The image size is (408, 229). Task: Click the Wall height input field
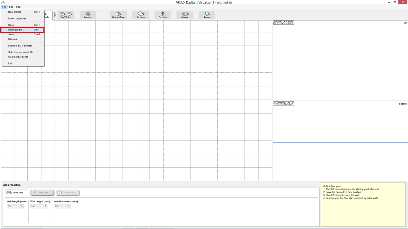(37, 206)
